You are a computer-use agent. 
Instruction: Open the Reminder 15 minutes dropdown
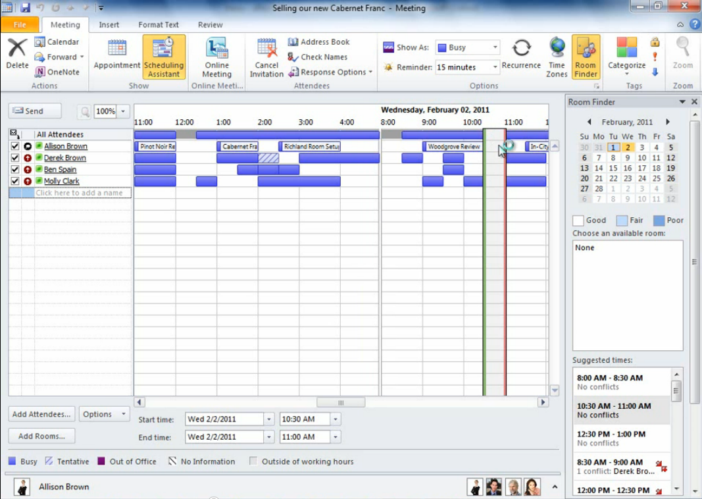coord(495,67)
